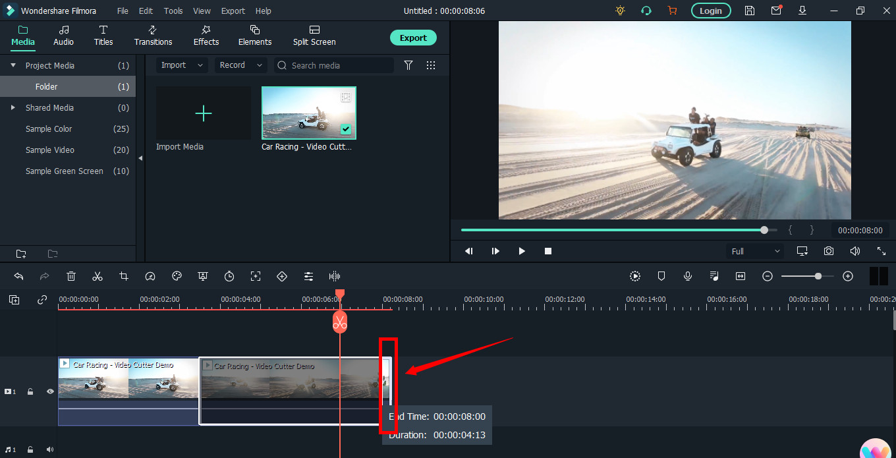Image resolution: width=896 pixels, height=458 pixels.
Task: Switch to the Transitions tab
Action: coord(153,36)
